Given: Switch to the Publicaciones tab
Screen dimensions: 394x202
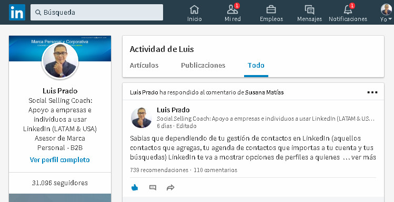Looking at the screenshot, I should coord(203,66).
